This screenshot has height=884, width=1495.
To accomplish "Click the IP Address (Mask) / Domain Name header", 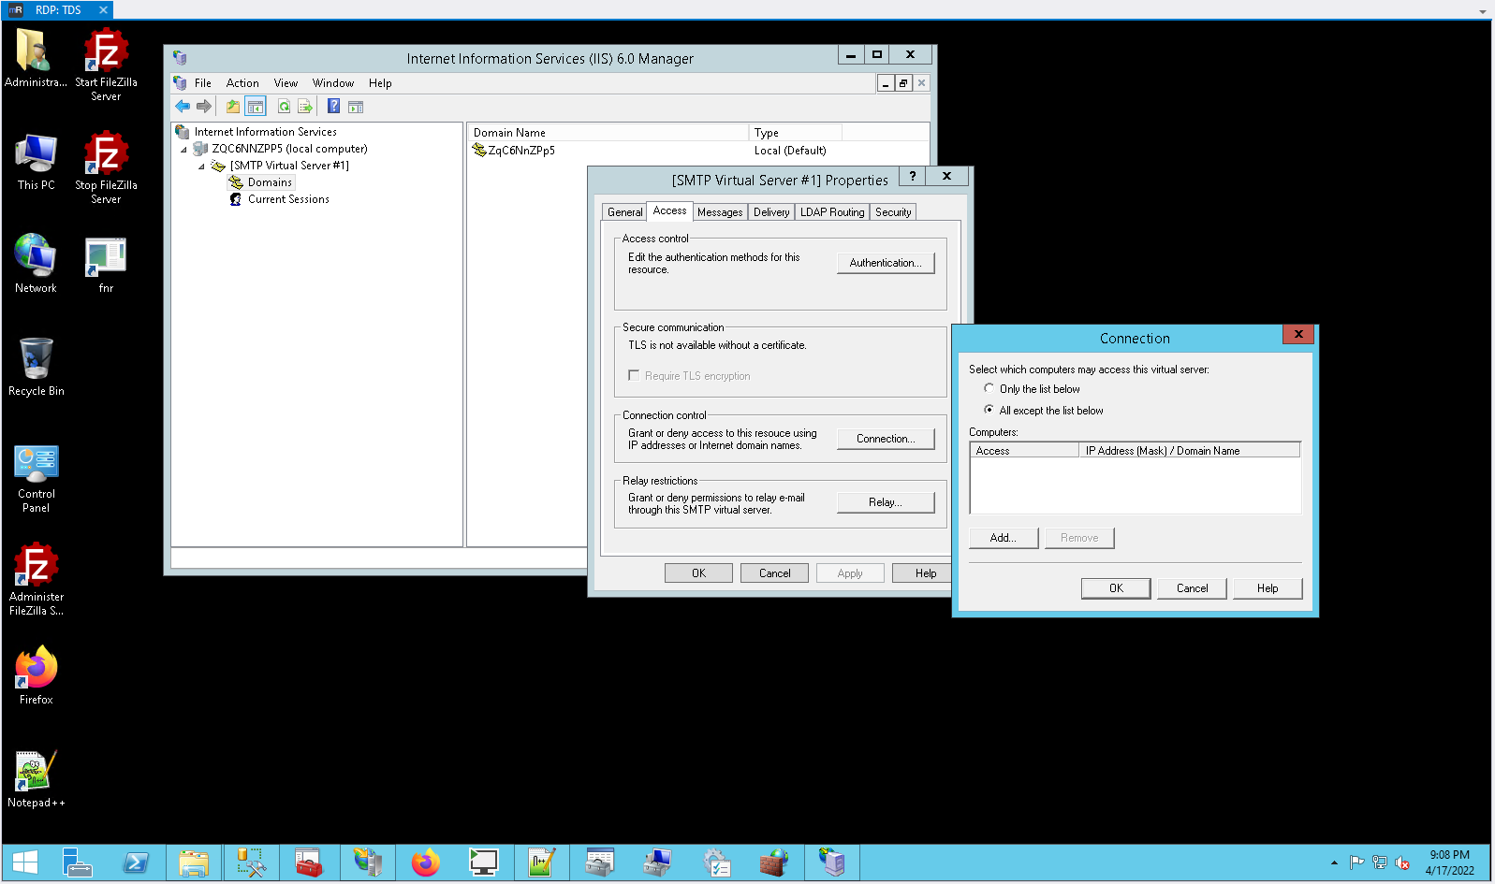I will pyautogui.click(x=1190, y=451).
